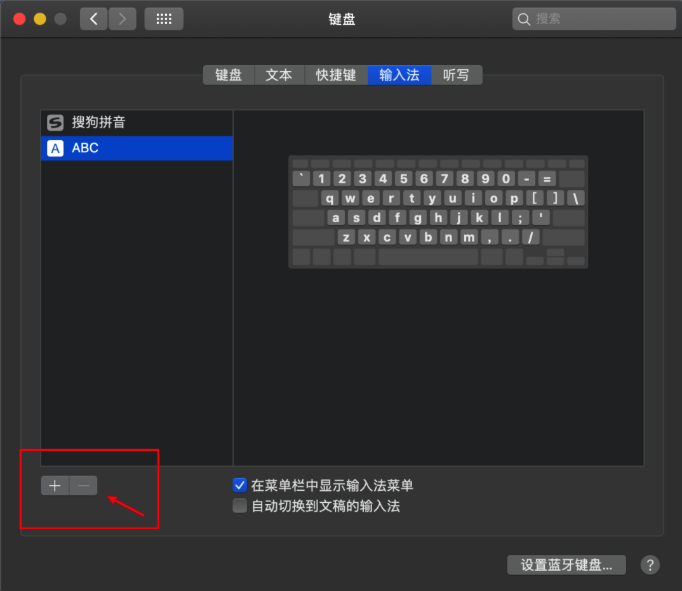Screen dimensions: 682x591
Task: Select the 输入法 tab
Action: pos(399,75)
